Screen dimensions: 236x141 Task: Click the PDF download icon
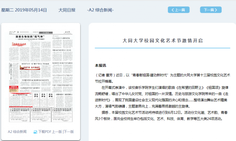click(35, 132)
